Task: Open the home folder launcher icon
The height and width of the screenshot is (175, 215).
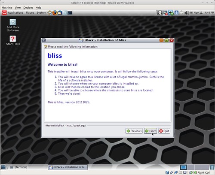Action: (50, 13)
